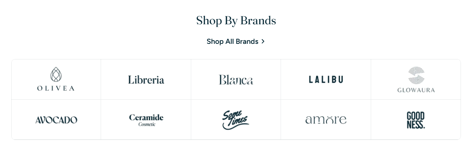Click NESS. in the Goodness logo
This screenshot has width=474, height=150.
pyautogui.click(x=416, y=125)
